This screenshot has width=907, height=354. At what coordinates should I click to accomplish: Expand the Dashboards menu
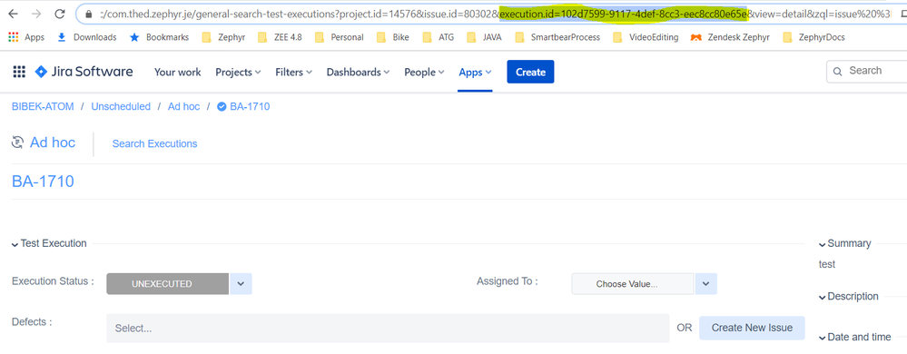(x=358, y=73)
